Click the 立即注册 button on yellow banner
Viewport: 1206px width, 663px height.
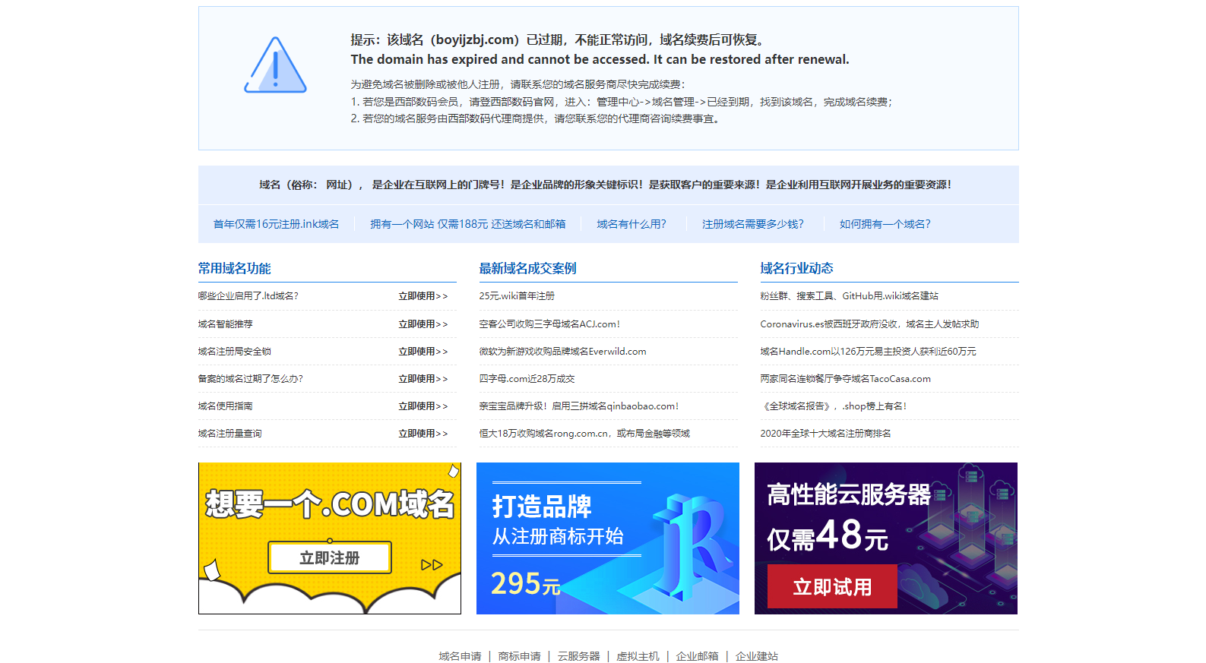pyautogui.click(x=329, y=557)
